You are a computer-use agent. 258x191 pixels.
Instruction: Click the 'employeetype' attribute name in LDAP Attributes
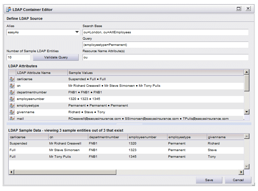pyautogui.click(x=28, y=106)
